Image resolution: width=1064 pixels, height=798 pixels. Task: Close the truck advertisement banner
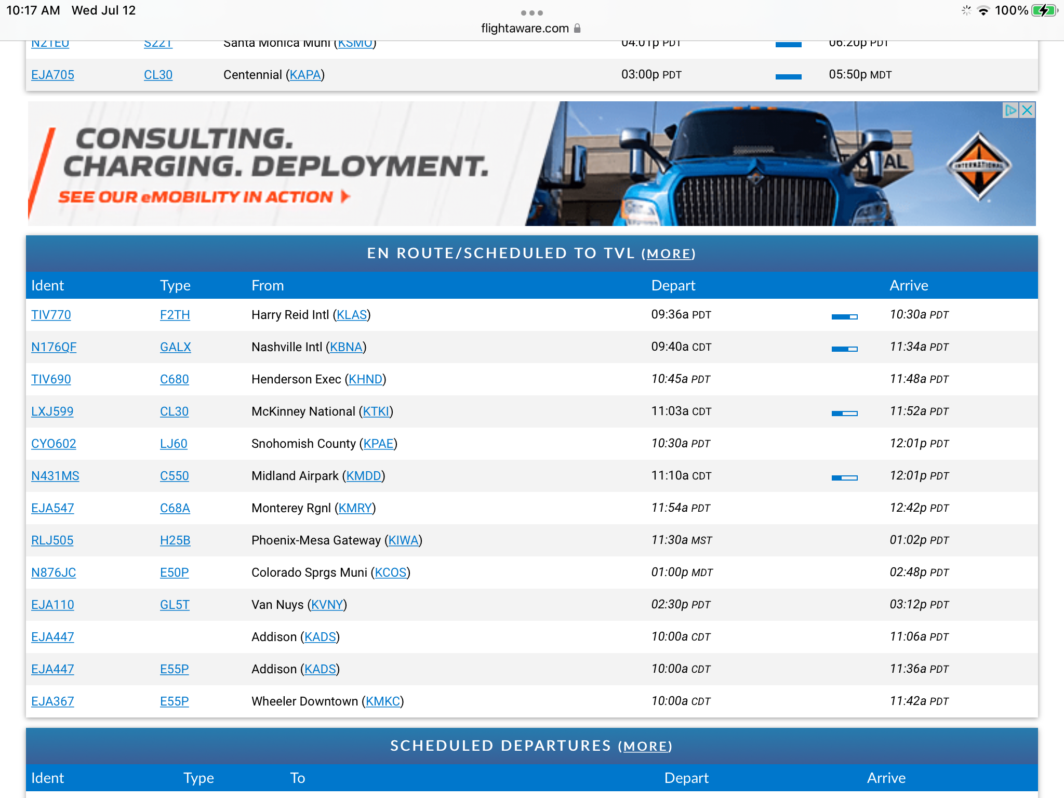coord(1027,110)
